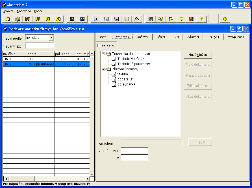
Task: Click the Editovat název button
Action: (198, 86)
